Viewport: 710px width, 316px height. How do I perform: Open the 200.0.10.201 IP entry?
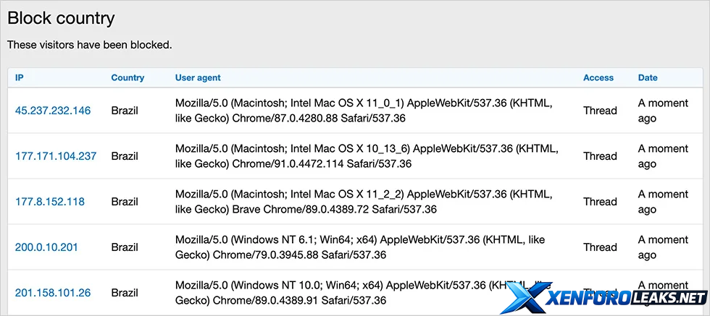point(46,247)
